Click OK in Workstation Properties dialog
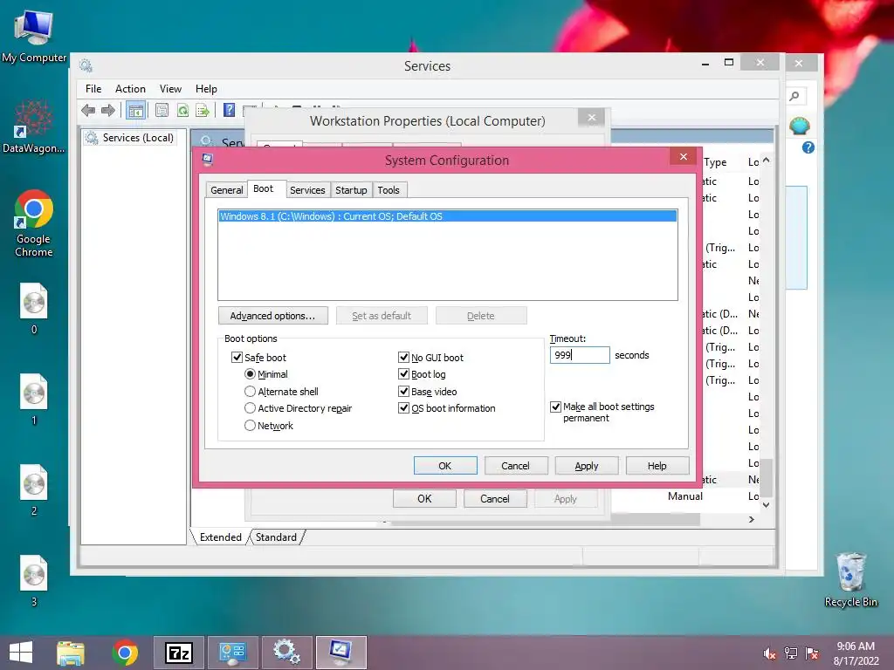894x670 pixels. pos(425,498)
